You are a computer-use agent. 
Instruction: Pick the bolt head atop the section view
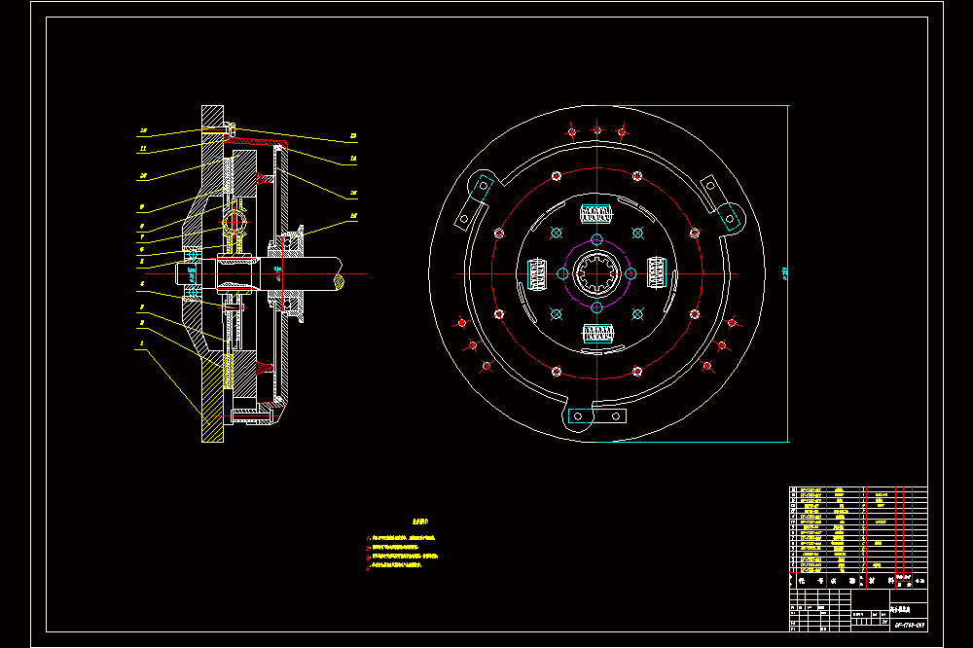233,129
